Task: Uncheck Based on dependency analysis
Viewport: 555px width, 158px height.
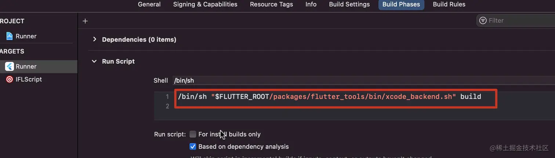Action: (x=193, y=147)
